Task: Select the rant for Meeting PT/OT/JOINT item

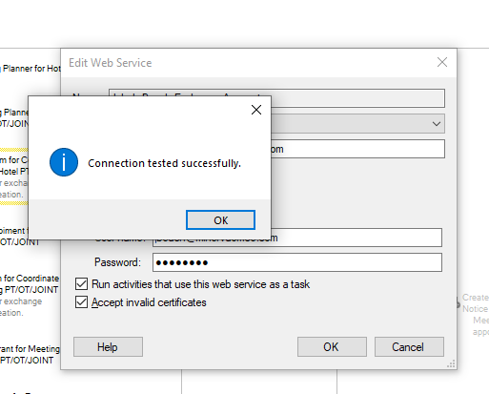Action: pos(30,355)
